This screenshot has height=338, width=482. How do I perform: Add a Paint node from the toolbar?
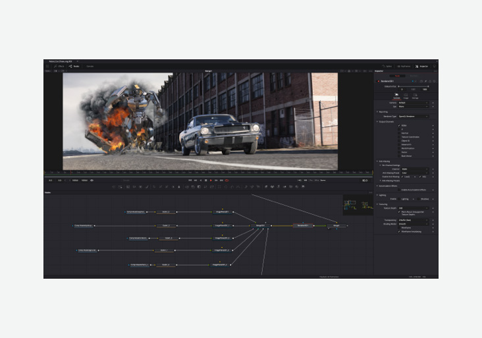(x=147, y=186)
